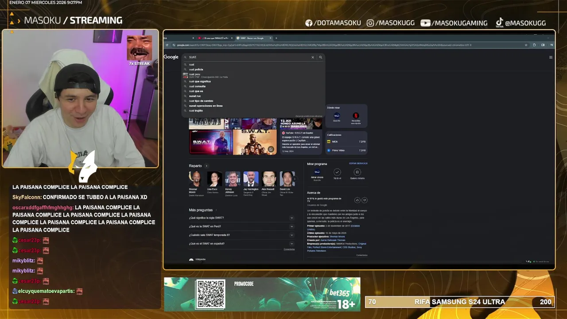This screenshot has width=567, height=319.
Task: Open Disney+ option under Dónde mirar
Action: 337,117
